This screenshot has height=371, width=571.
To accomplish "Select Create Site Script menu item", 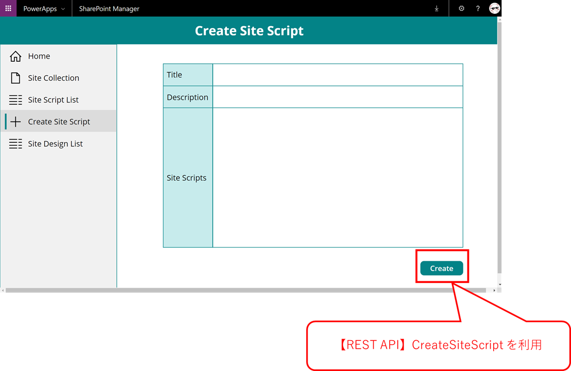I will pyautogui.click(x=59, y=122).
